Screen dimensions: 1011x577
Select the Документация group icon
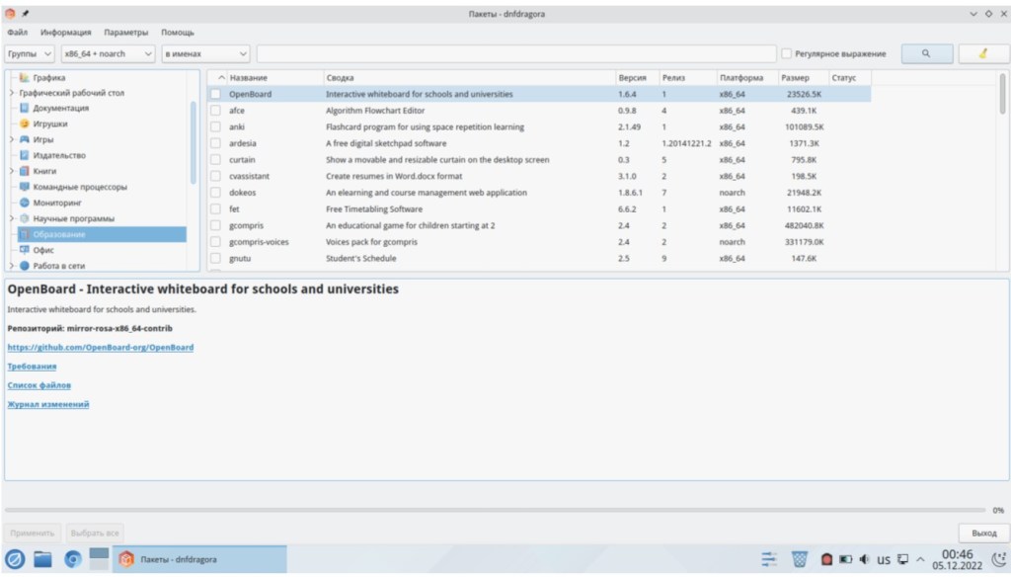point(25,109)
